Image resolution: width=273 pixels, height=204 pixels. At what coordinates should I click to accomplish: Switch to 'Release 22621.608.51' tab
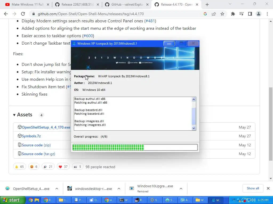click(77, 5)
